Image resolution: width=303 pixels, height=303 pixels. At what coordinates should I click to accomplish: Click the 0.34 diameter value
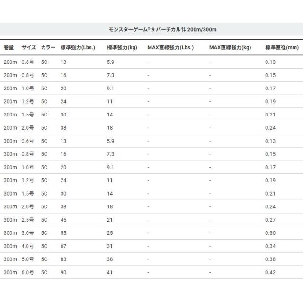pos(270,246)
